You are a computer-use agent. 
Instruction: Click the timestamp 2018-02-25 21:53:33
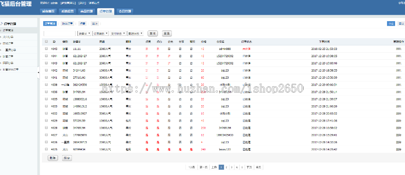tap(324, 49)
